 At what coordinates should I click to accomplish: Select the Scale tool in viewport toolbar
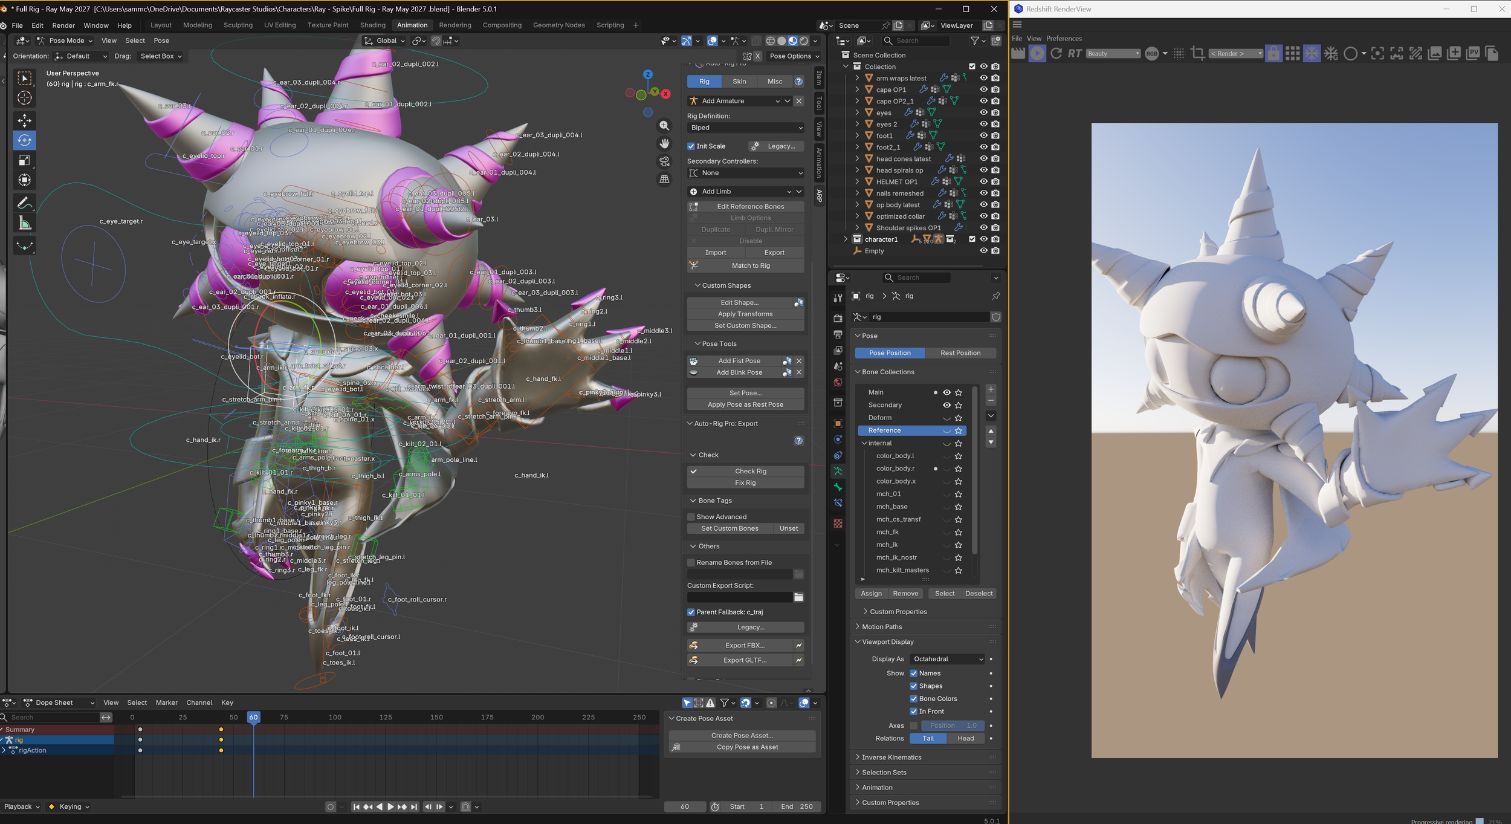pos(24,160)
